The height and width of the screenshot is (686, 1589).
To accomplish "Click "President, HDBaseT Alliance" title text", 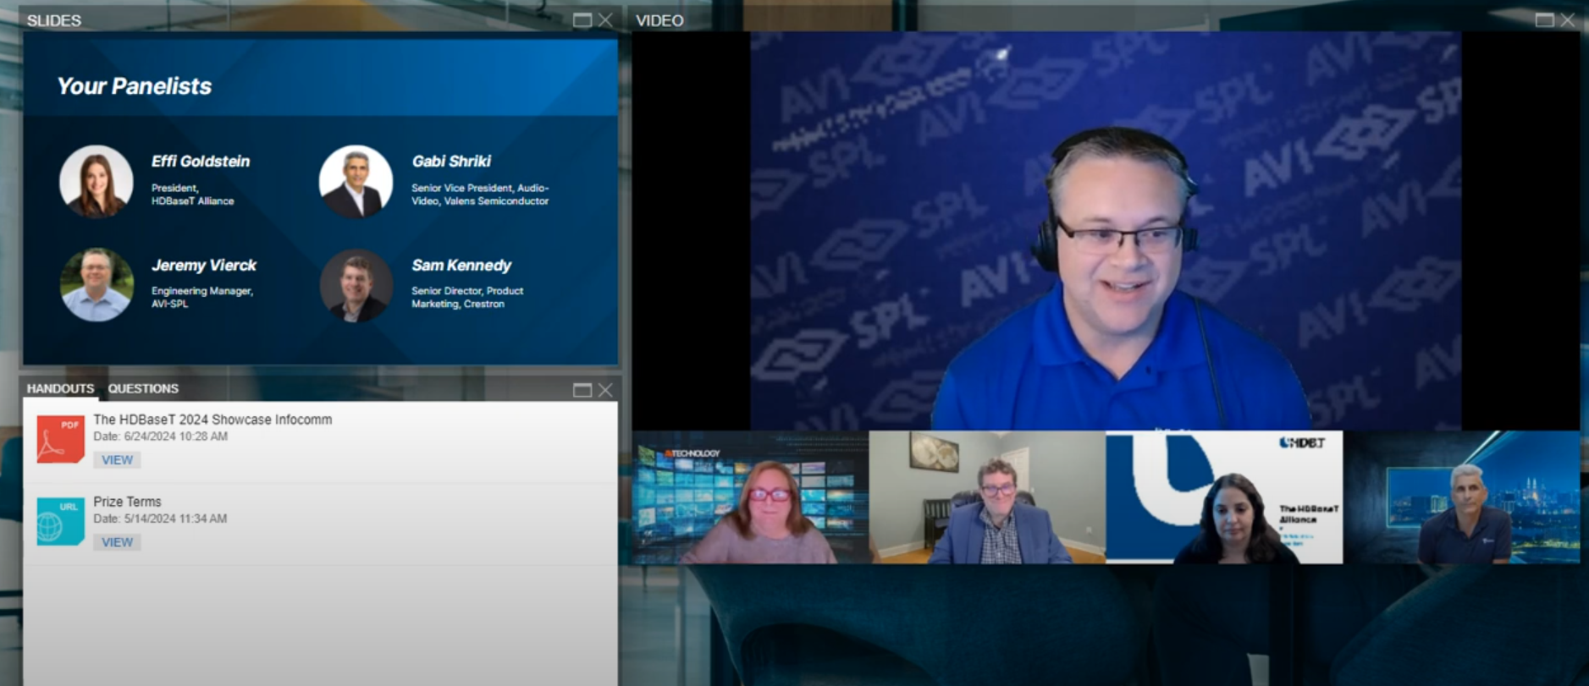I will [x=193, y=195].
